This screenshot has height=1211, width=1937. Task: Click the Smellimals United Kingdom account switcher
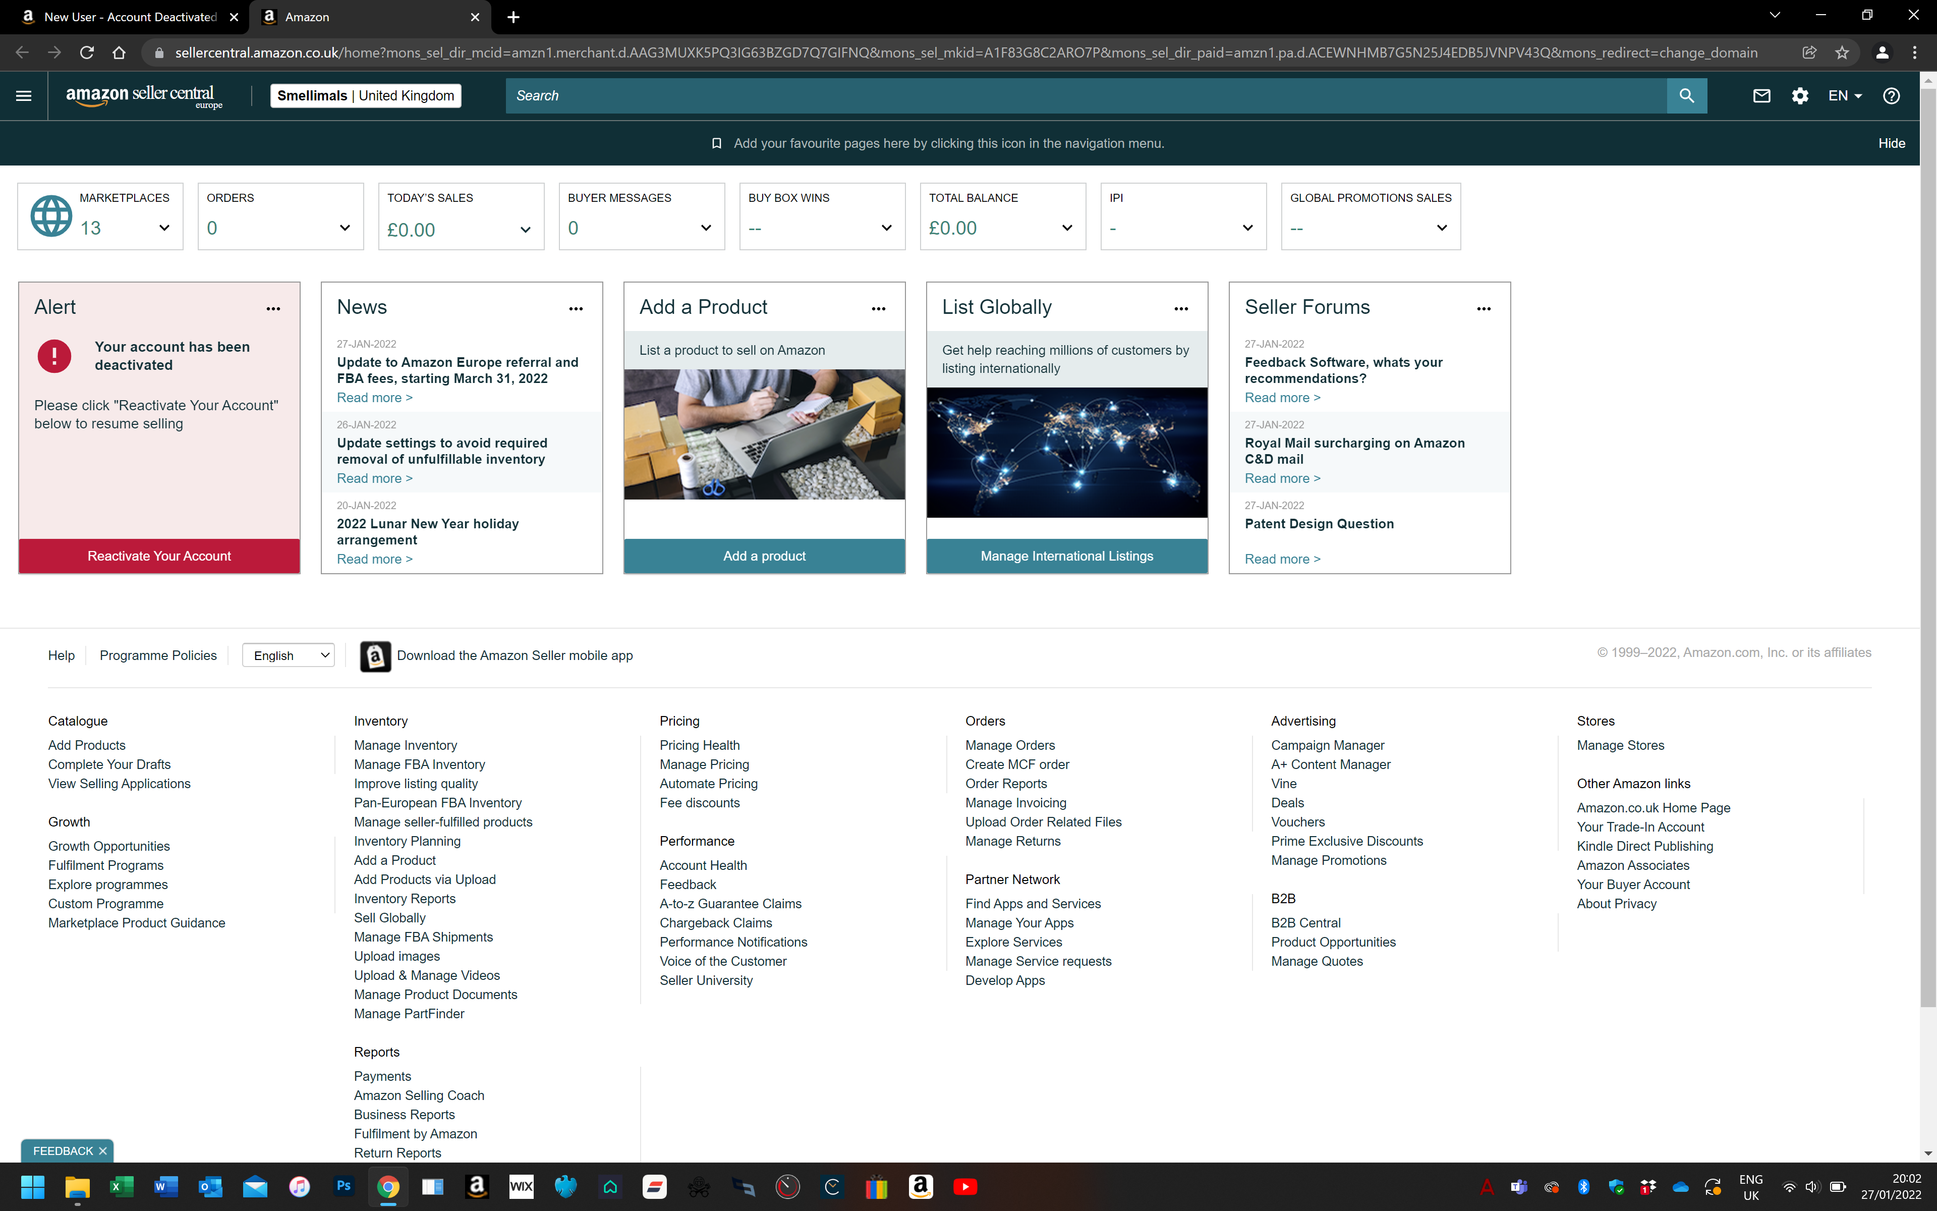(366, 96)
